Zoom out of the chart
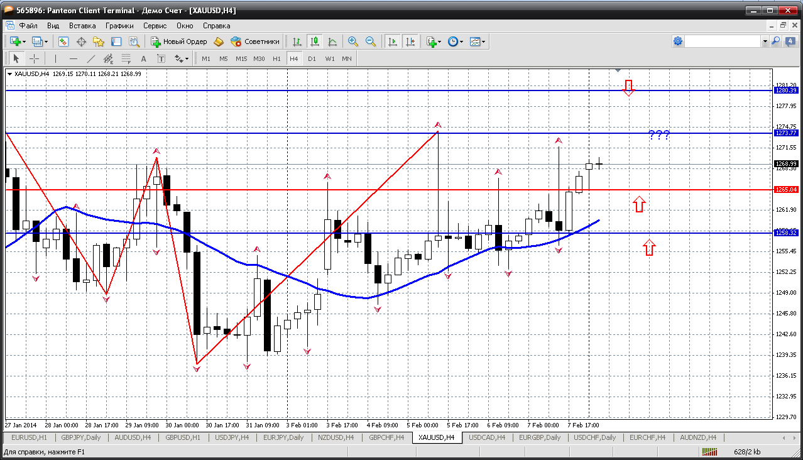 click(x=371, y=41)
